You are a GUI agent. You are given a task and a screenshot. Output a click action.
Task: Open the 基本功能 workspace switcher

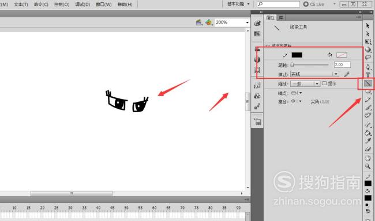coord(238,4)
